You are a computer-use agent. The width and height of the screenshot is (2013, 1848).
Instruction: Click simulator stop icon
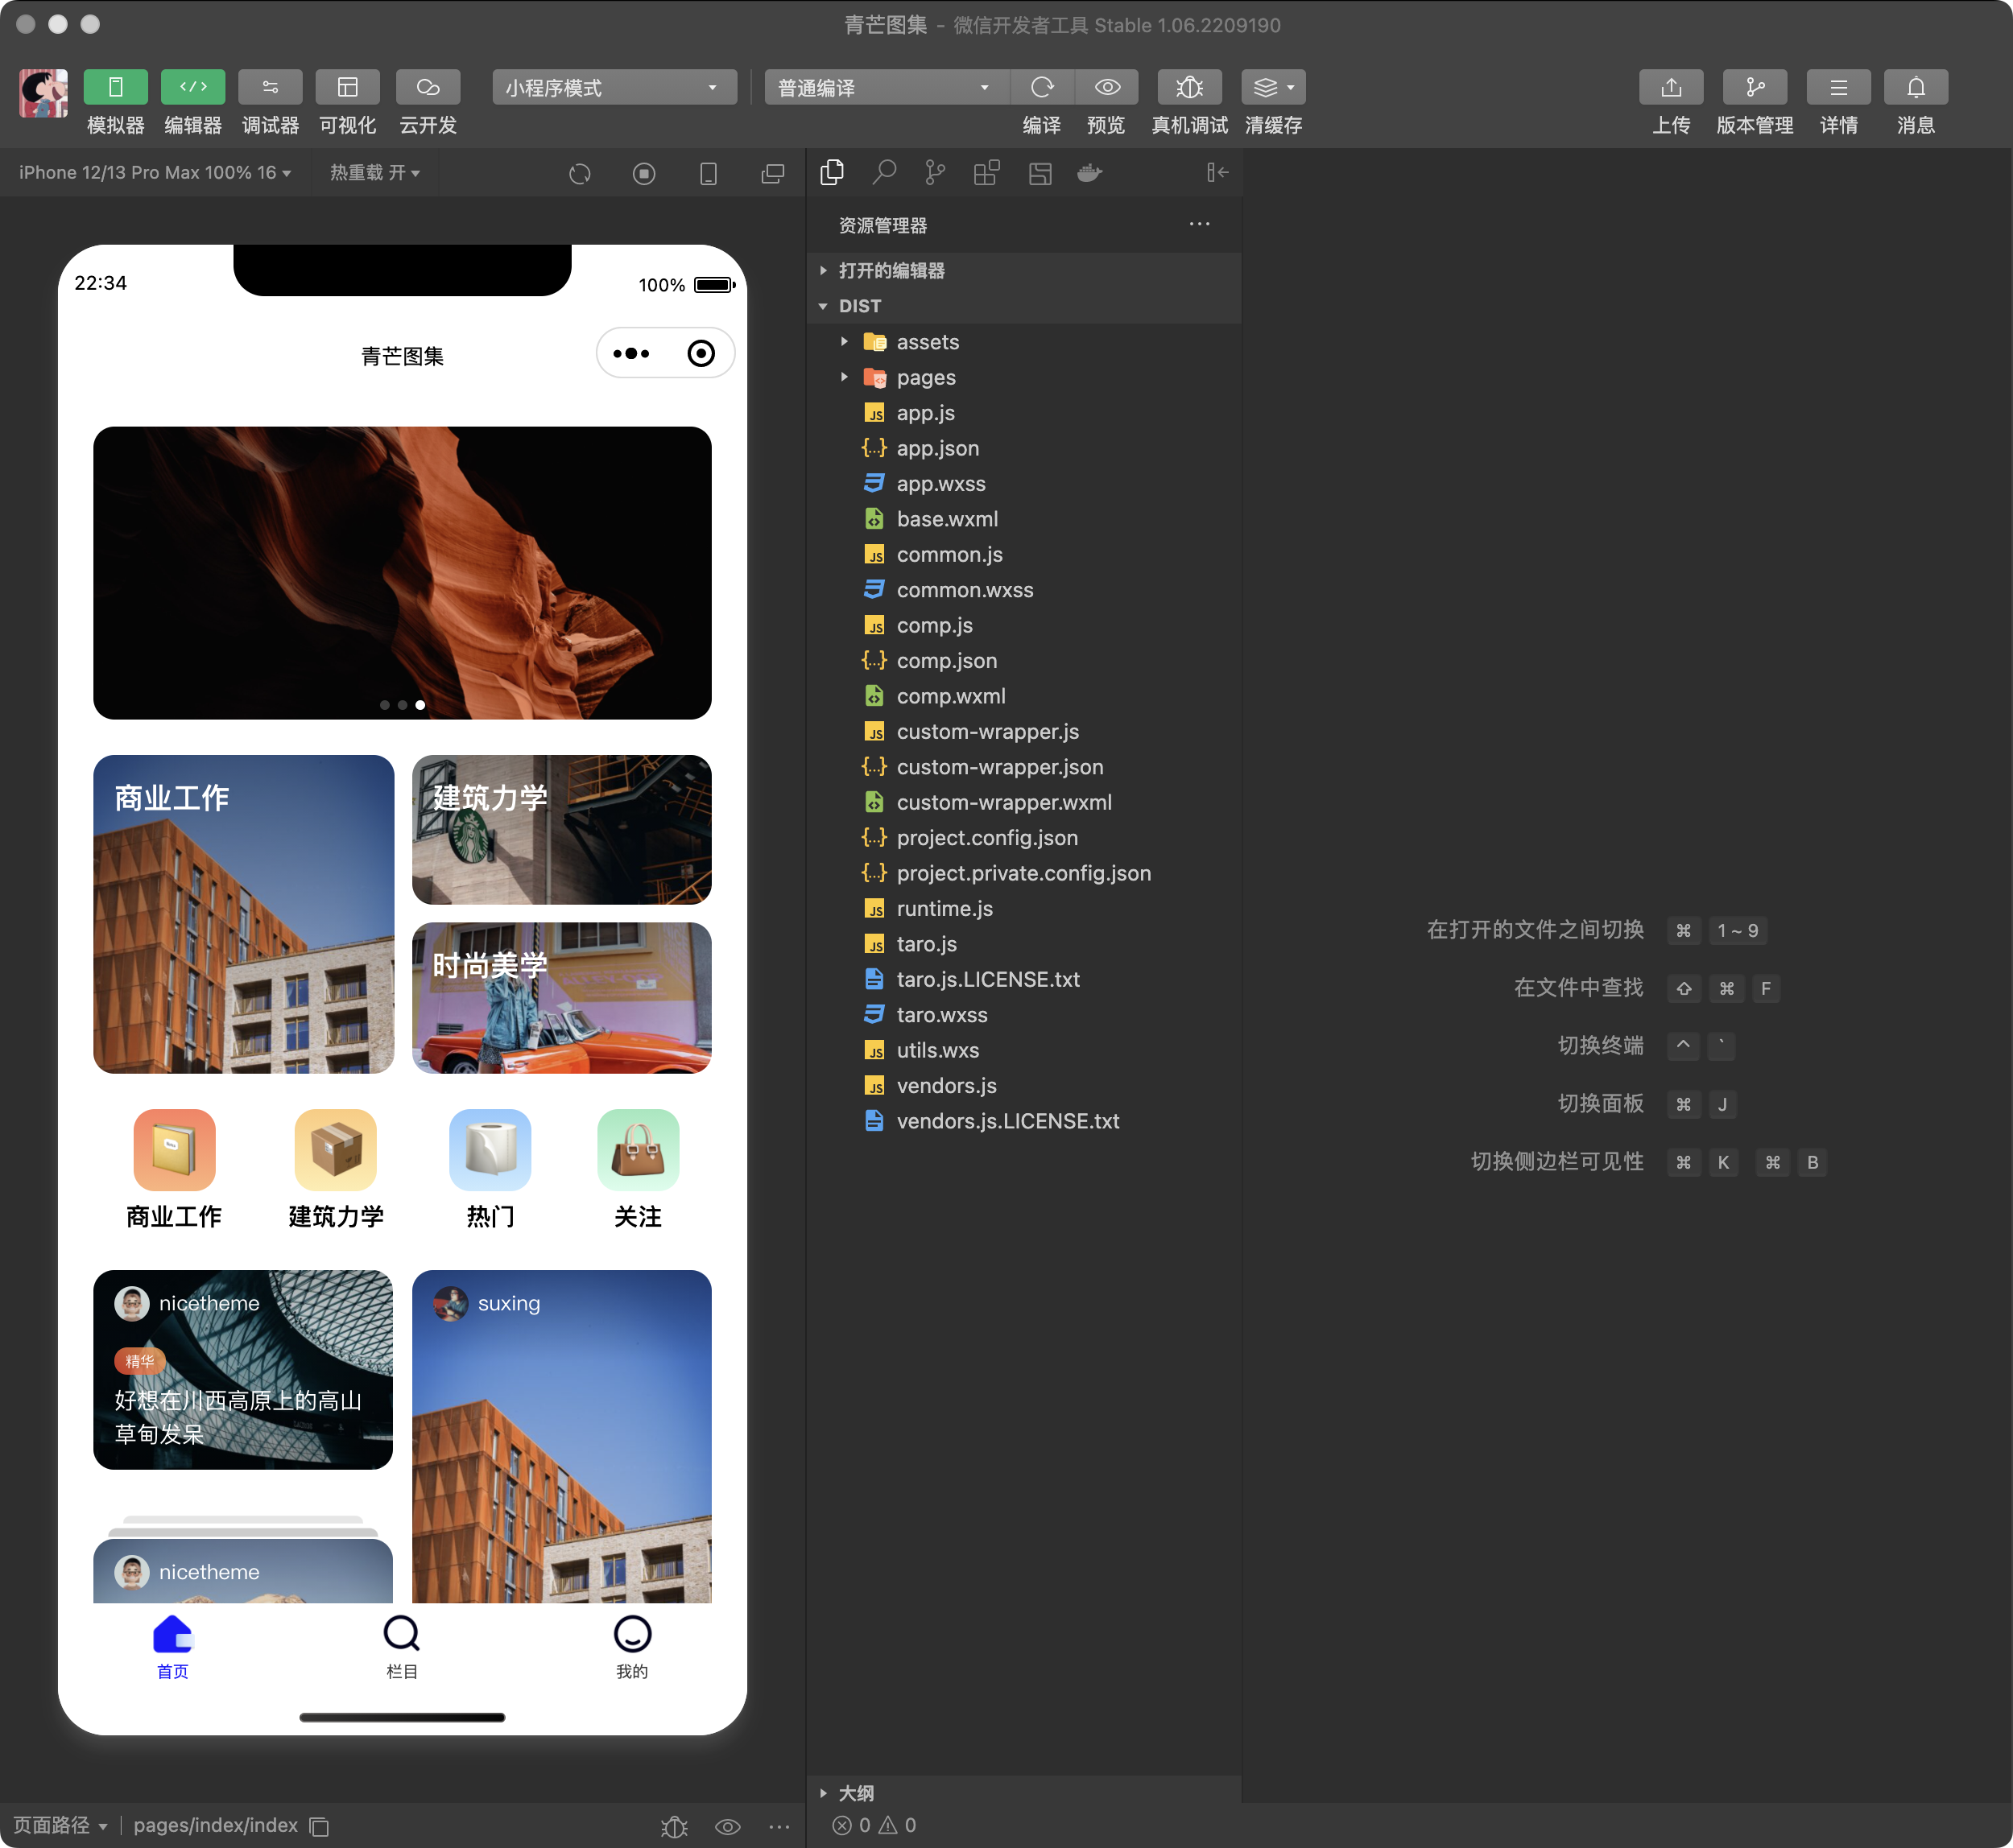[x=644, y=174]
